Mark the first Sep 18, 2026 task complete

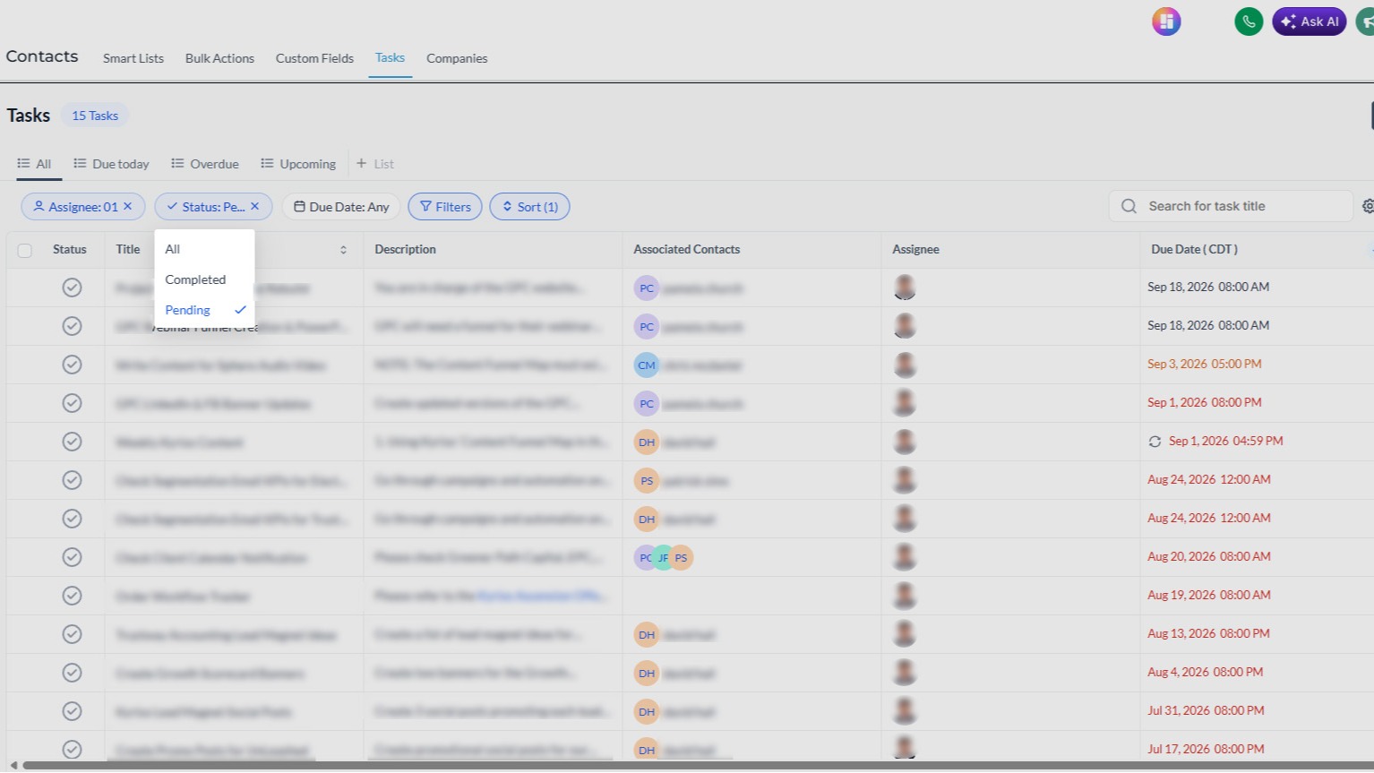point(72,288)
